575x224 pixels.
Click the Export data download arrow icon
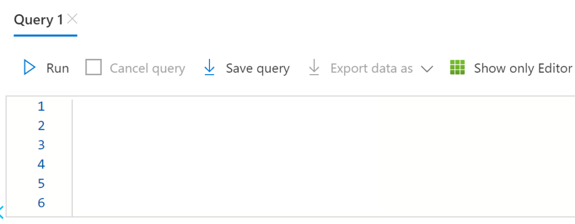[314, 68]
